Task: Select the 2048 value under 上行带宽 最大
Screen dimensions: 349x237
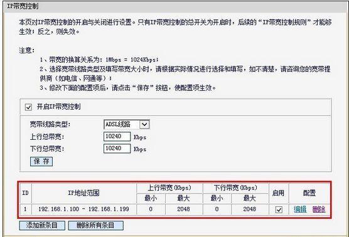Action: 184,209
